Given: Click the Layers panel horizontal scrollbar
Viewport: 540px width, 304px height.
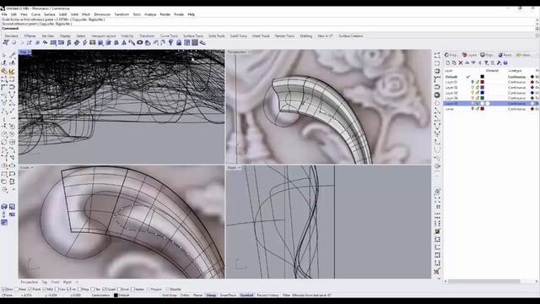Looking at the screenshot, I should click(483, 281).
